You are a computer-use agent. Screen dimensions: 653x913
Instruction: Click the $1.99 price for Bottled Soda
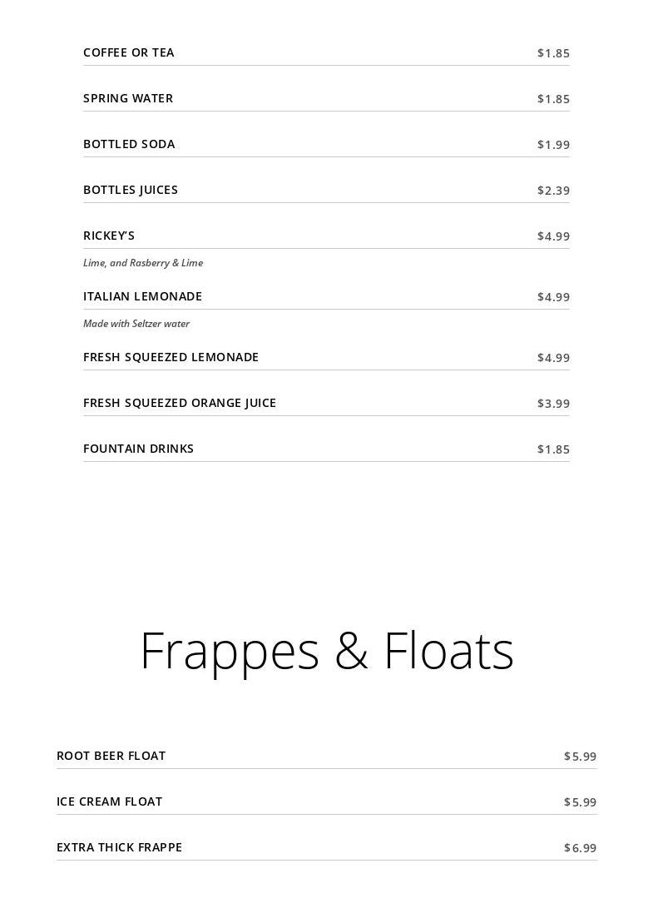pos(553,145)
